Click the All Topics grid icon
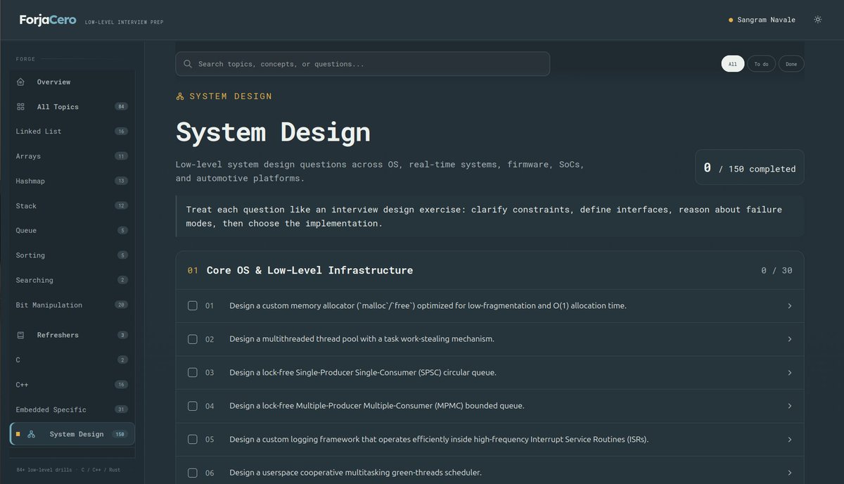The image size is (844, 484). [20, 107]
